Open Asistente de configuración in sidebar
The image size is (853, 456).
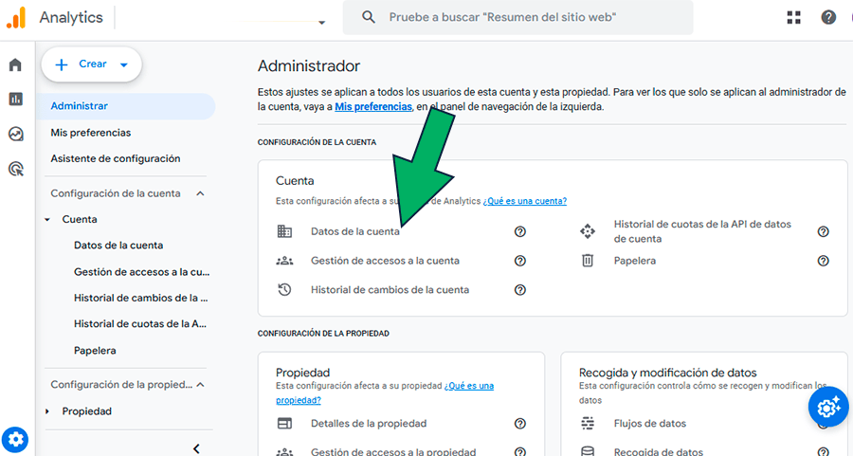click(116, 158)
